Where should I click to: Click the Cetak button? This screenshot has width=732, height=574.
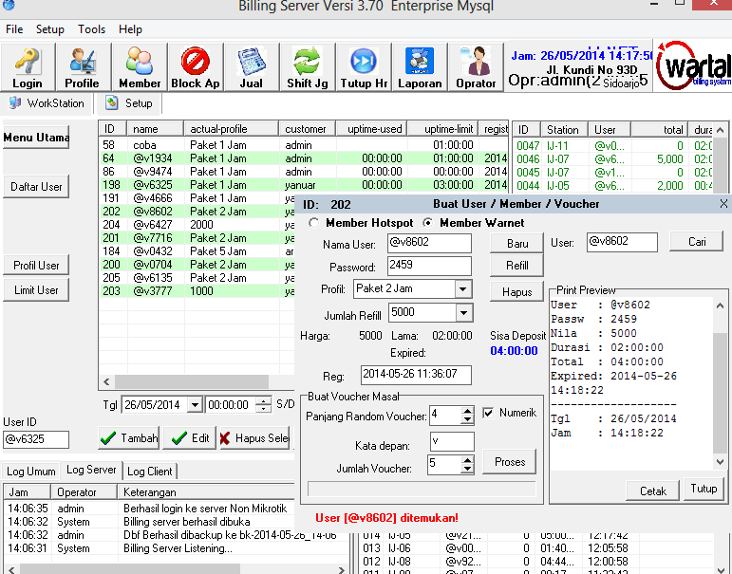[x=652, y=491]
